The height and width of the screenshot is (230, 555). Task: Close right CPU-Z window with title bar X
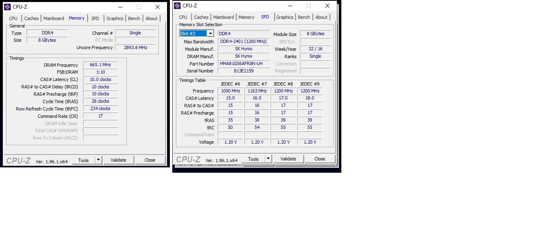tap(327, 6)
